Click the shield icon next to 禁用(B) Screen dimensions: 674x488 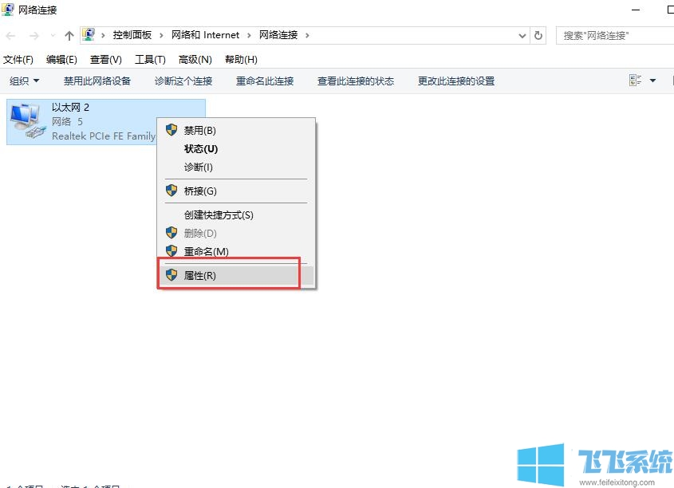(171, 130)
